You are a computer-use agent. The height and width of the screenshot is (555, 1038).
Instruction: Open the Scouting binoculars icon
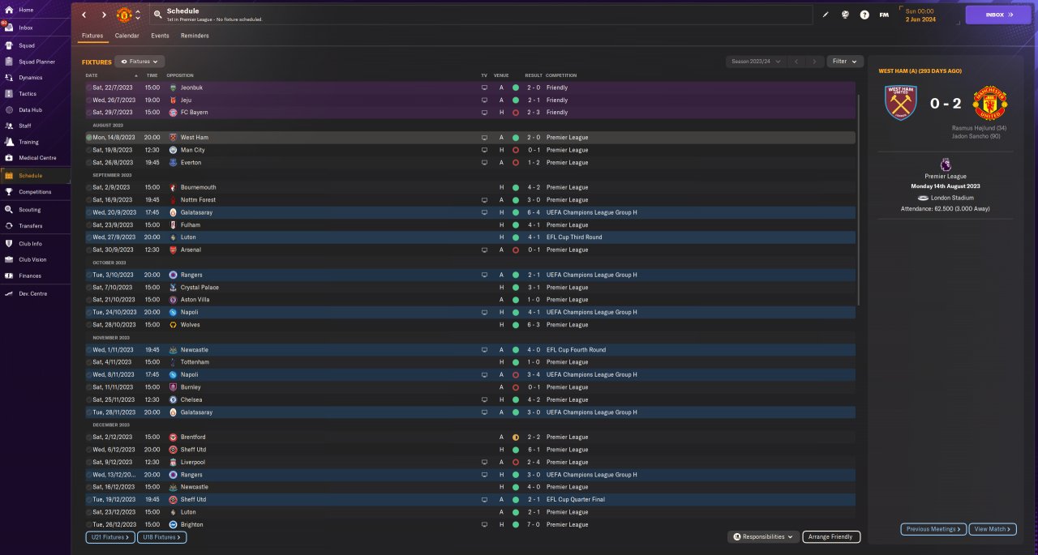pyautogui.click(x=9, y=210)
